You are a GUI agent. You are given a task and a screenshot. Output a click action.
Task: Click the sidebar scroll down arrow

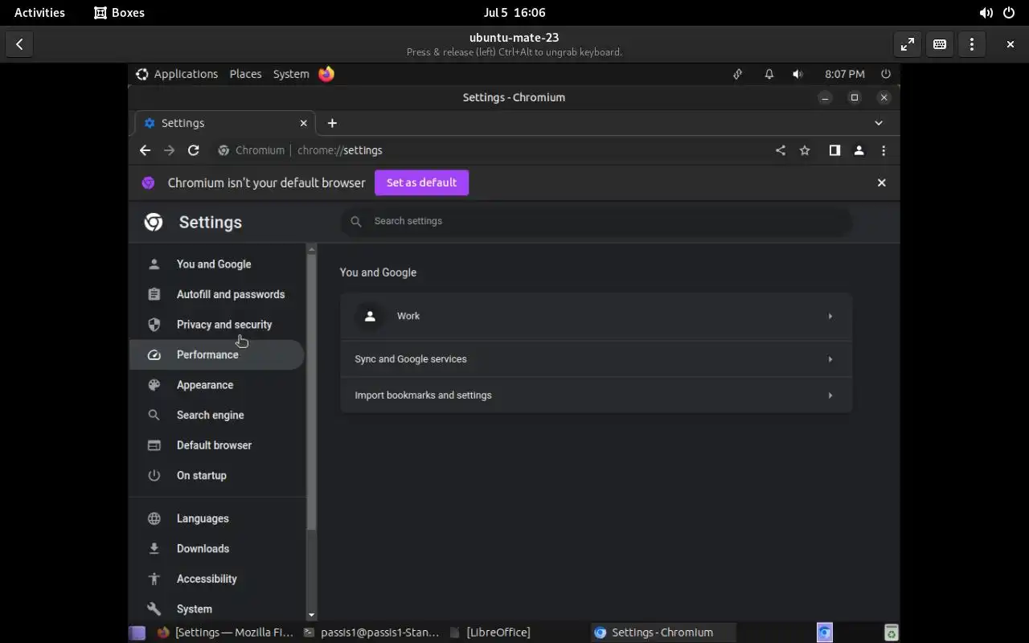[x=311, y=615]
